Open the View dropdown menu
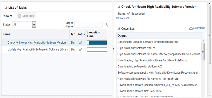Screen dimensions: 212x98 8,16
